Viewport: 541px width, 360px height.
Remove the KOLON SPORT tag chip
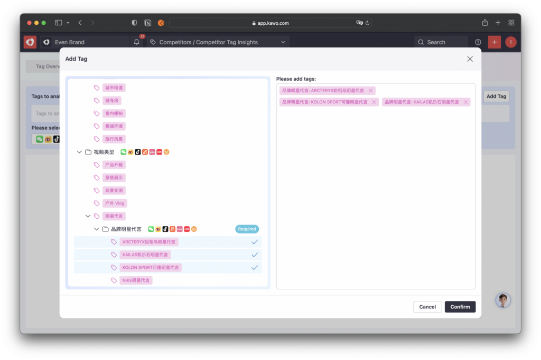click(375, 102)
